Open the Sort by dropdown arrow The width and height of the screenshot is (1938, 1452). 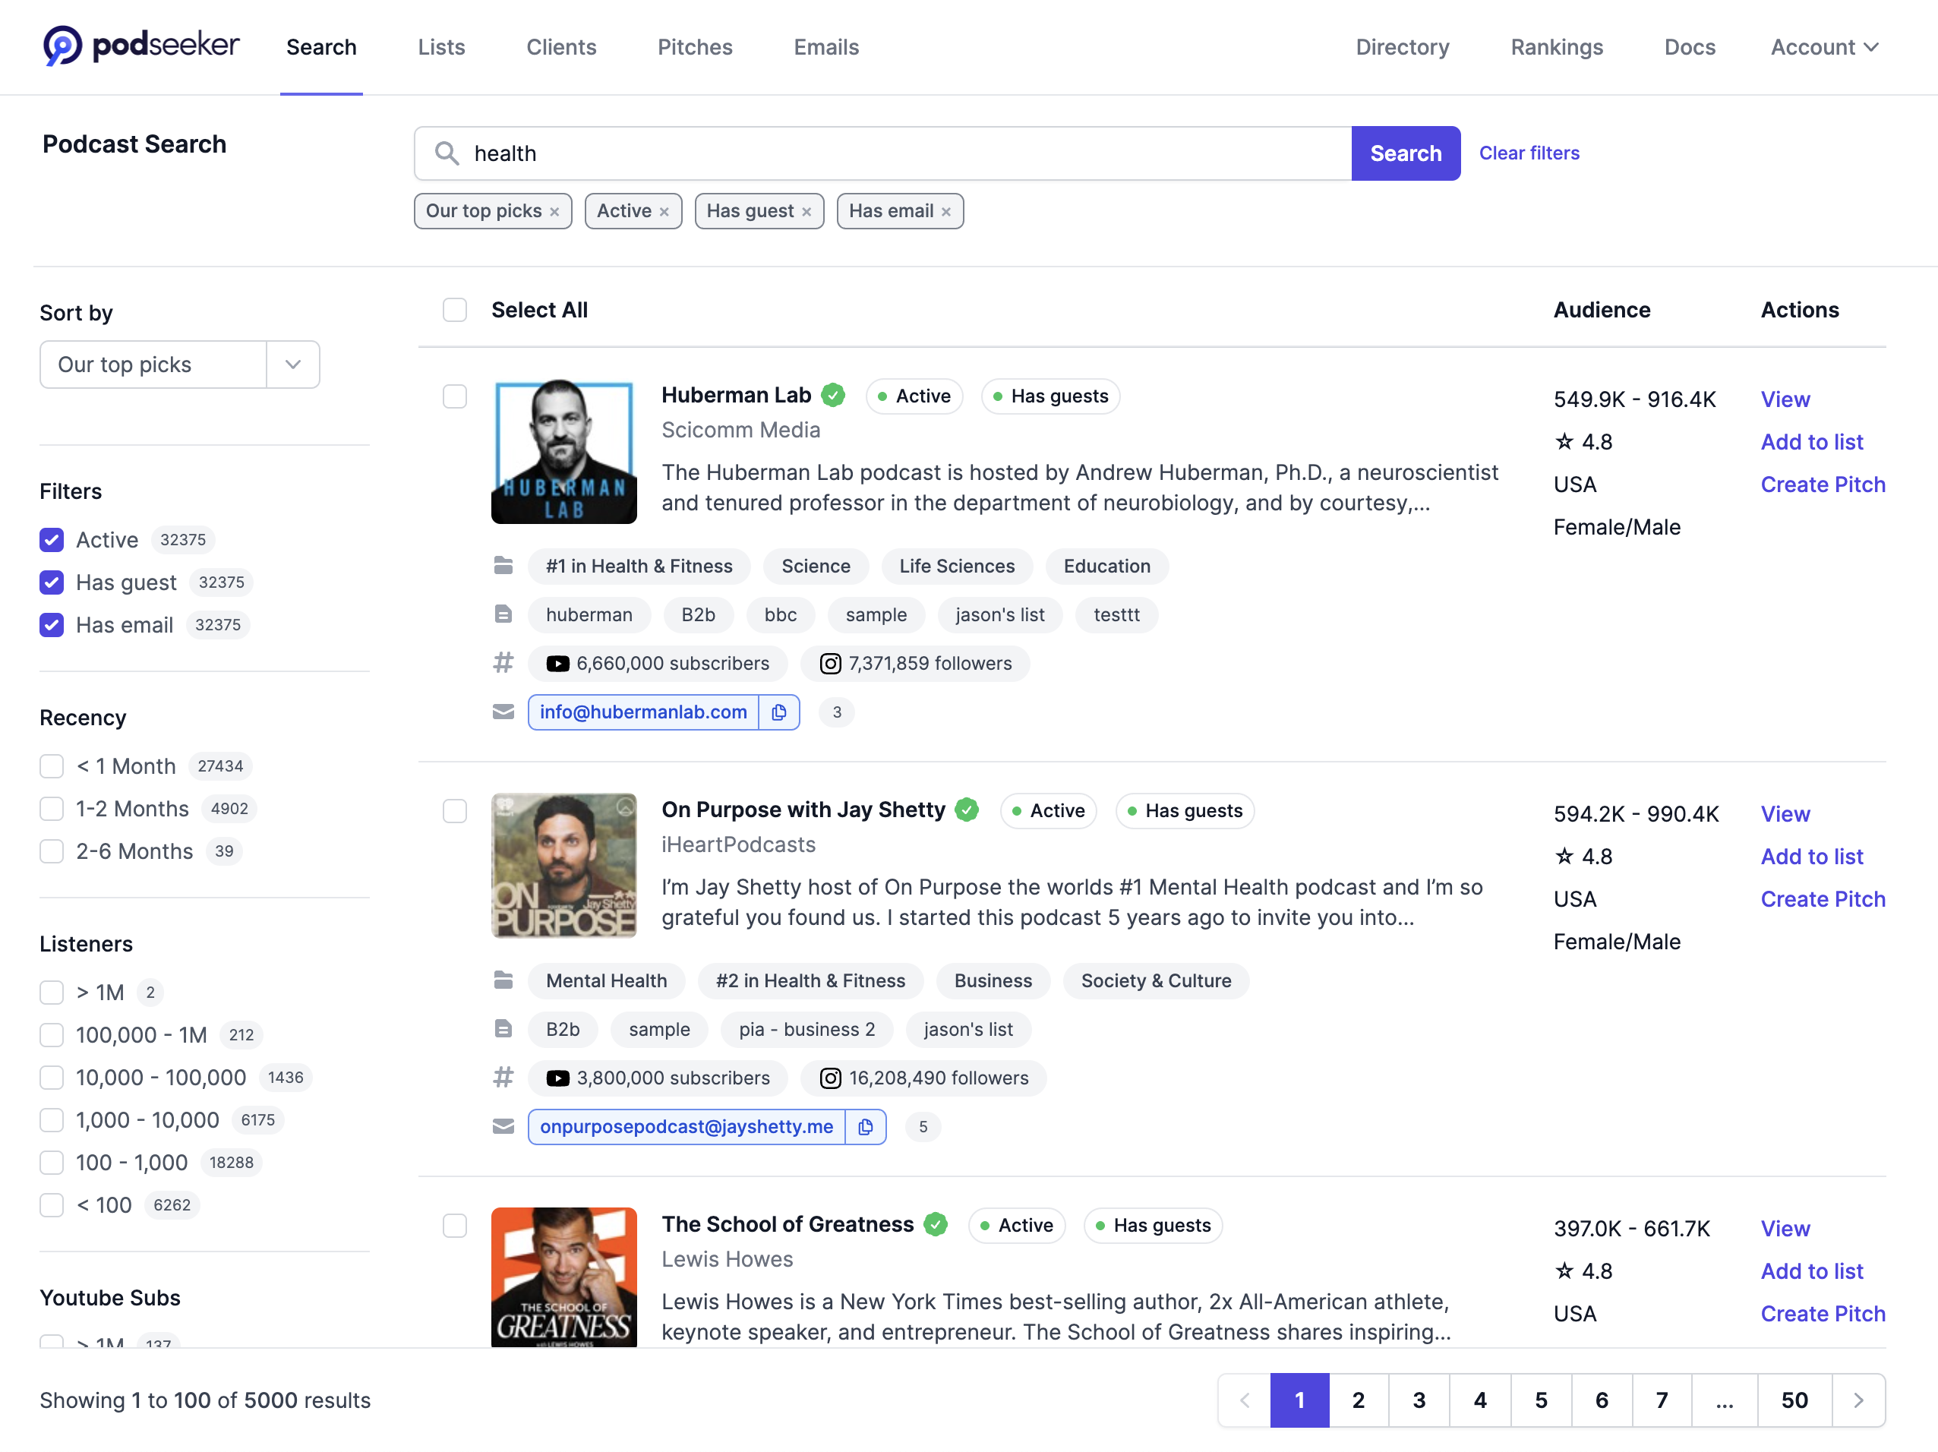pos(293,365)
